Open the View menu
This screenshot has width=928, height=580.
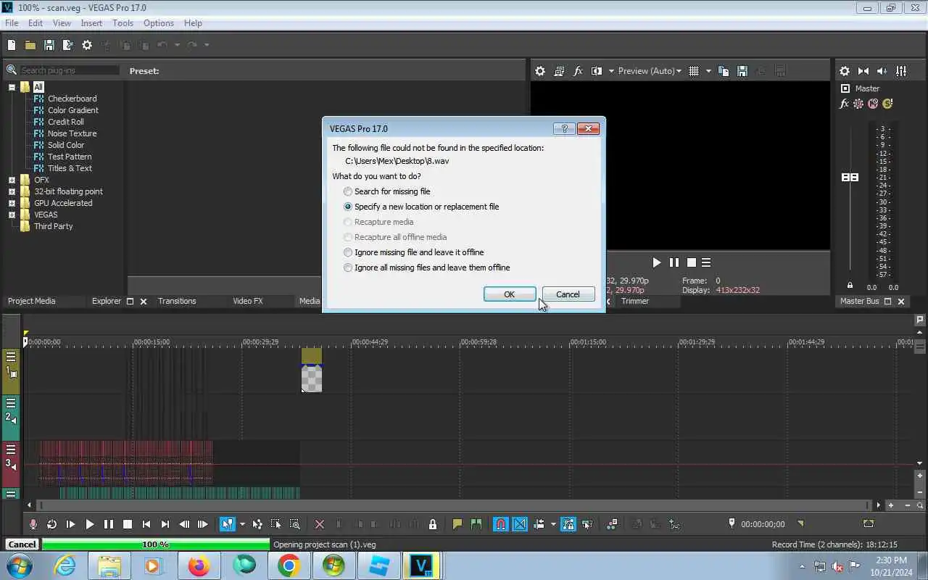click(x=62, y=23)
